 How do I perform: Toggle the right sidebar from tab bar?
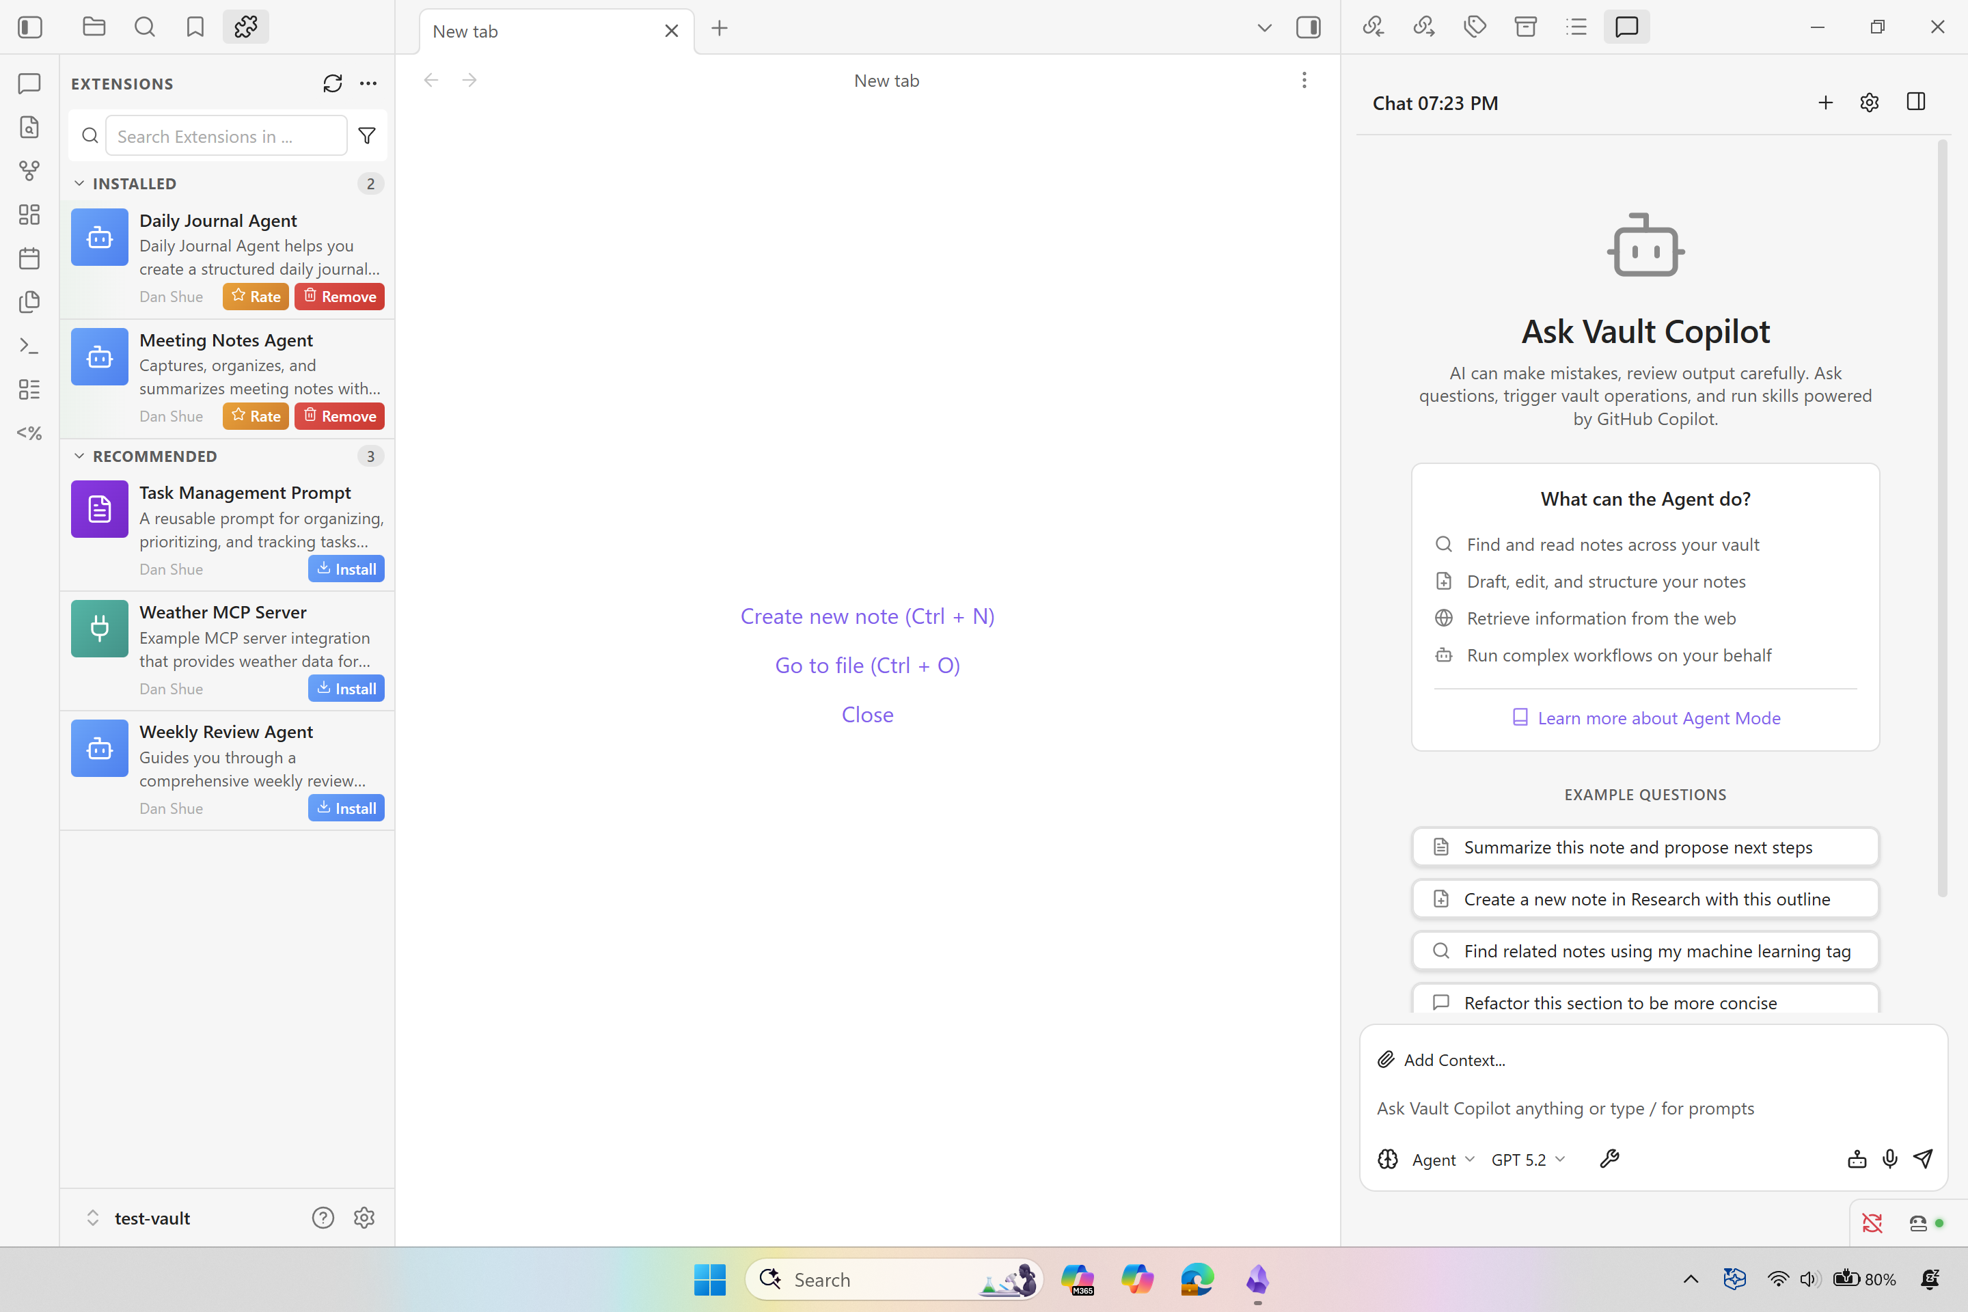[x=1308, y=27]
